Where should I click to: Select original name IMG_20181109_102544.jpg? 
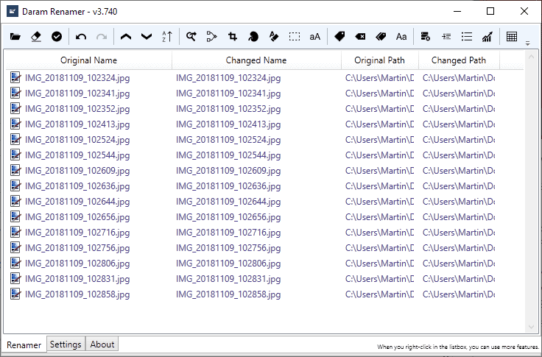[77, 155]
